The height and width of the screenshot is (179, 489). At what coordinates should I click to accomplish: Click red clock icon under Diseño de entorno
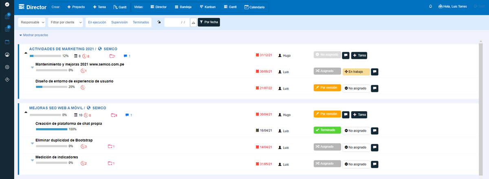click(x=83, y=87)
